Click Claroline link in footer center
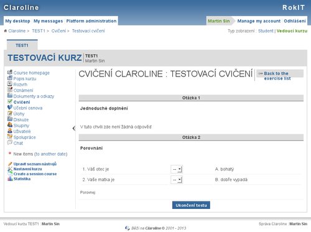The image size is (311, 232). pyautogui.click(x=153, y=228)
